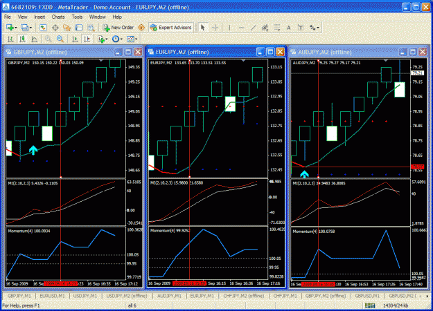Image resolution: width=433 pixels, height=311 pixels.
Task: Open the Strategy Tester magnifier icon
Action: click(91, 28)
